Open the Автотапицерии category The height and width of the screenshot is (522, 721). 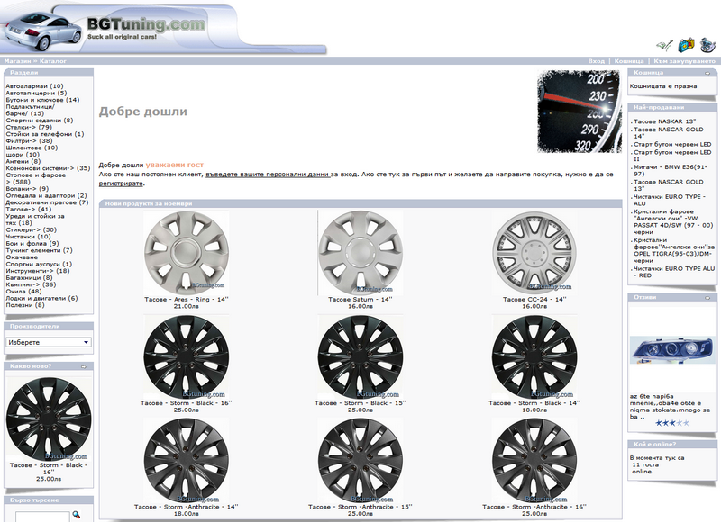36,94
